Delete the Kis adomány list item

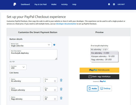pos(61,80)
